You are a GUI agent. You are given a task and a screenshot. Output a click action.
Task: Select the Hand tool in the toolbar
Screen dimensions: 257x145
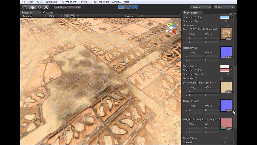click(25, 7)
